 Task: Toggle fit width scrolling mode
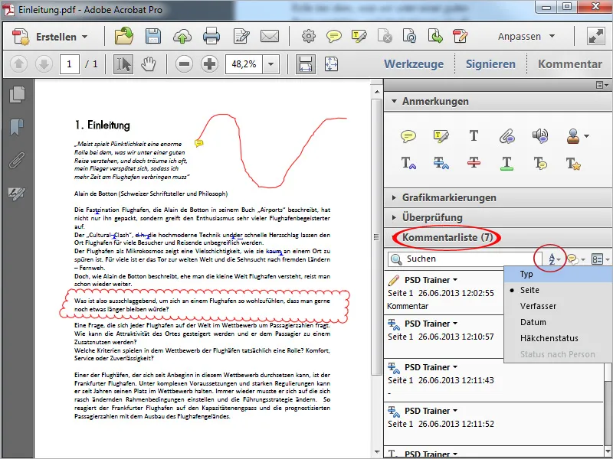click(x=305, y=64)
